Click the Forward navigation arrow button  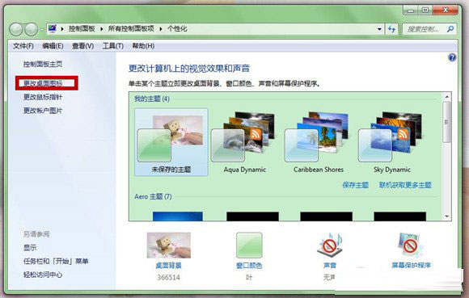tap(31, 29)
